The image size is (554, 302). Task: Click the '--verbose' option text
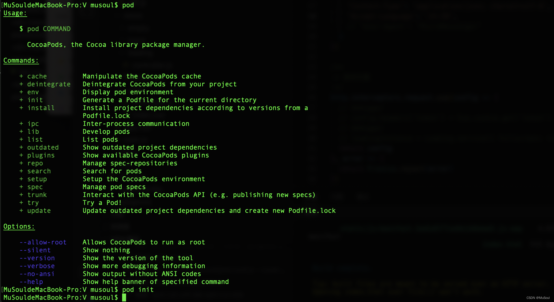[37, 266]
